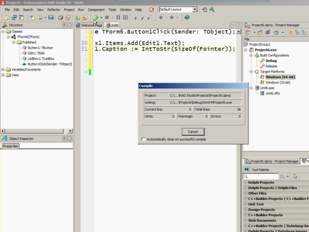Click the Help book icon in toolbar
The height and width of the screenshot is (232, 309).
pos(187,18)
